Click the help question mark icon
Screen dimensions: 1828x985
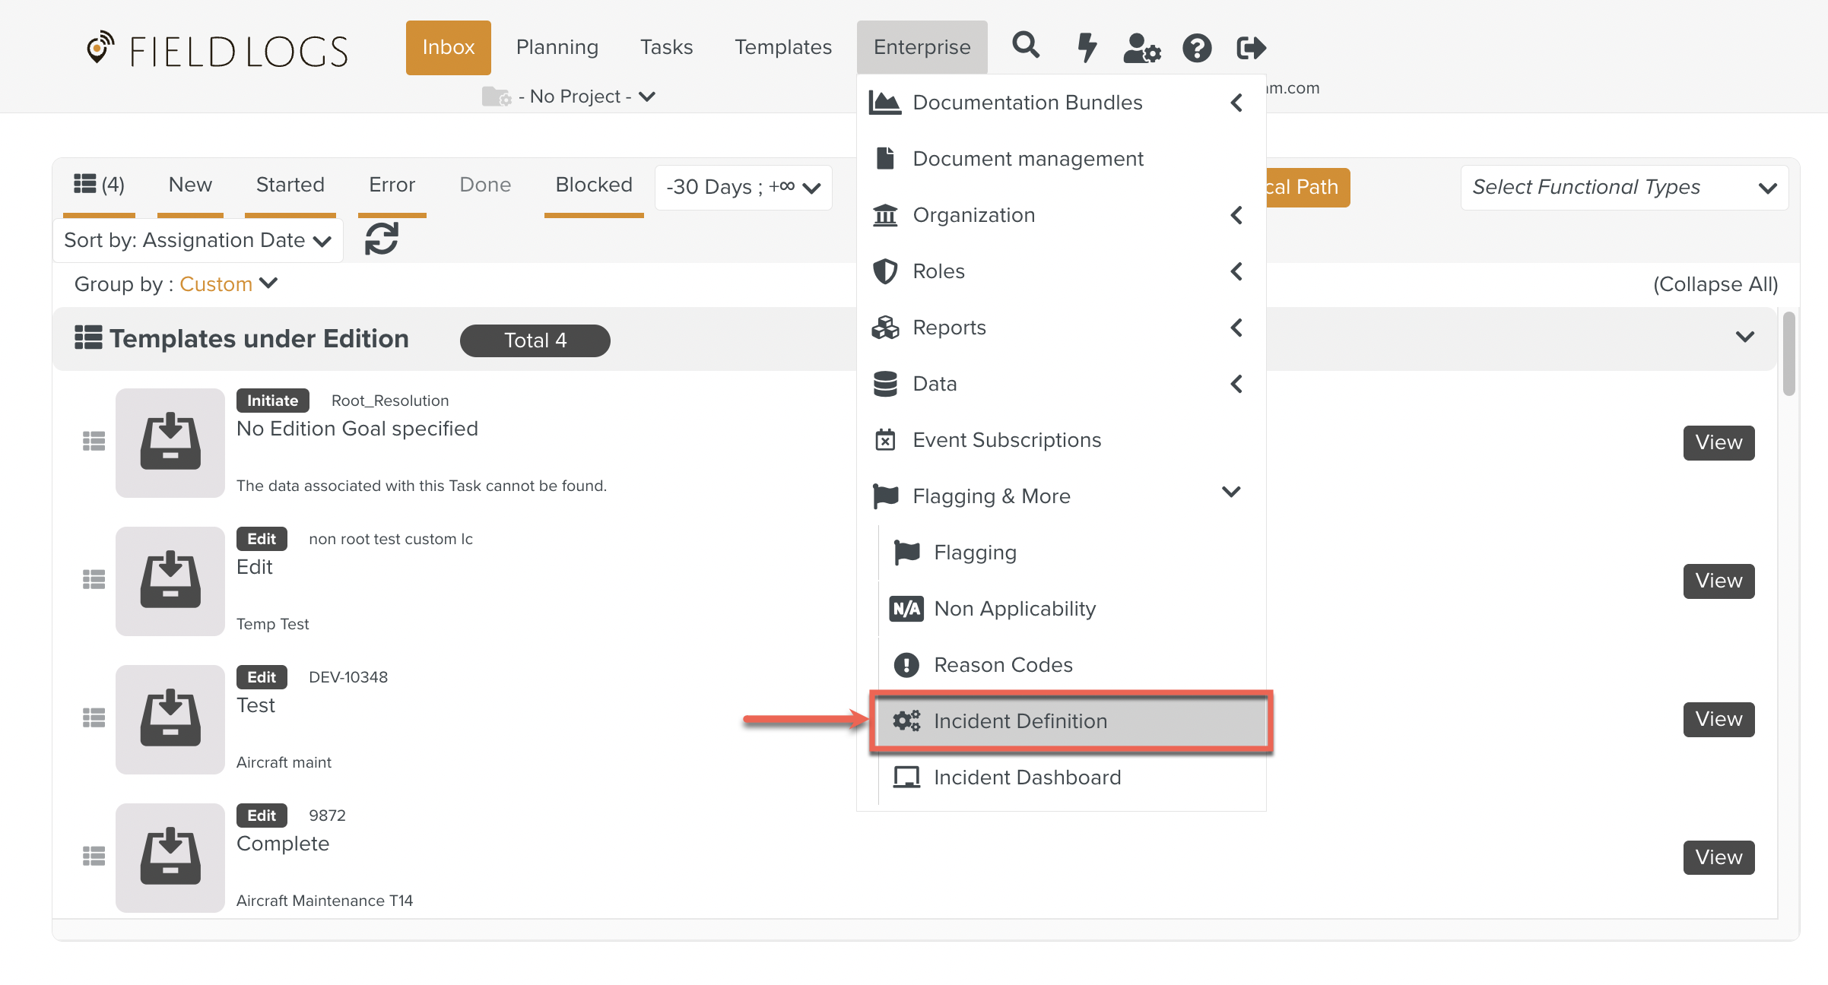point(1197,48)
